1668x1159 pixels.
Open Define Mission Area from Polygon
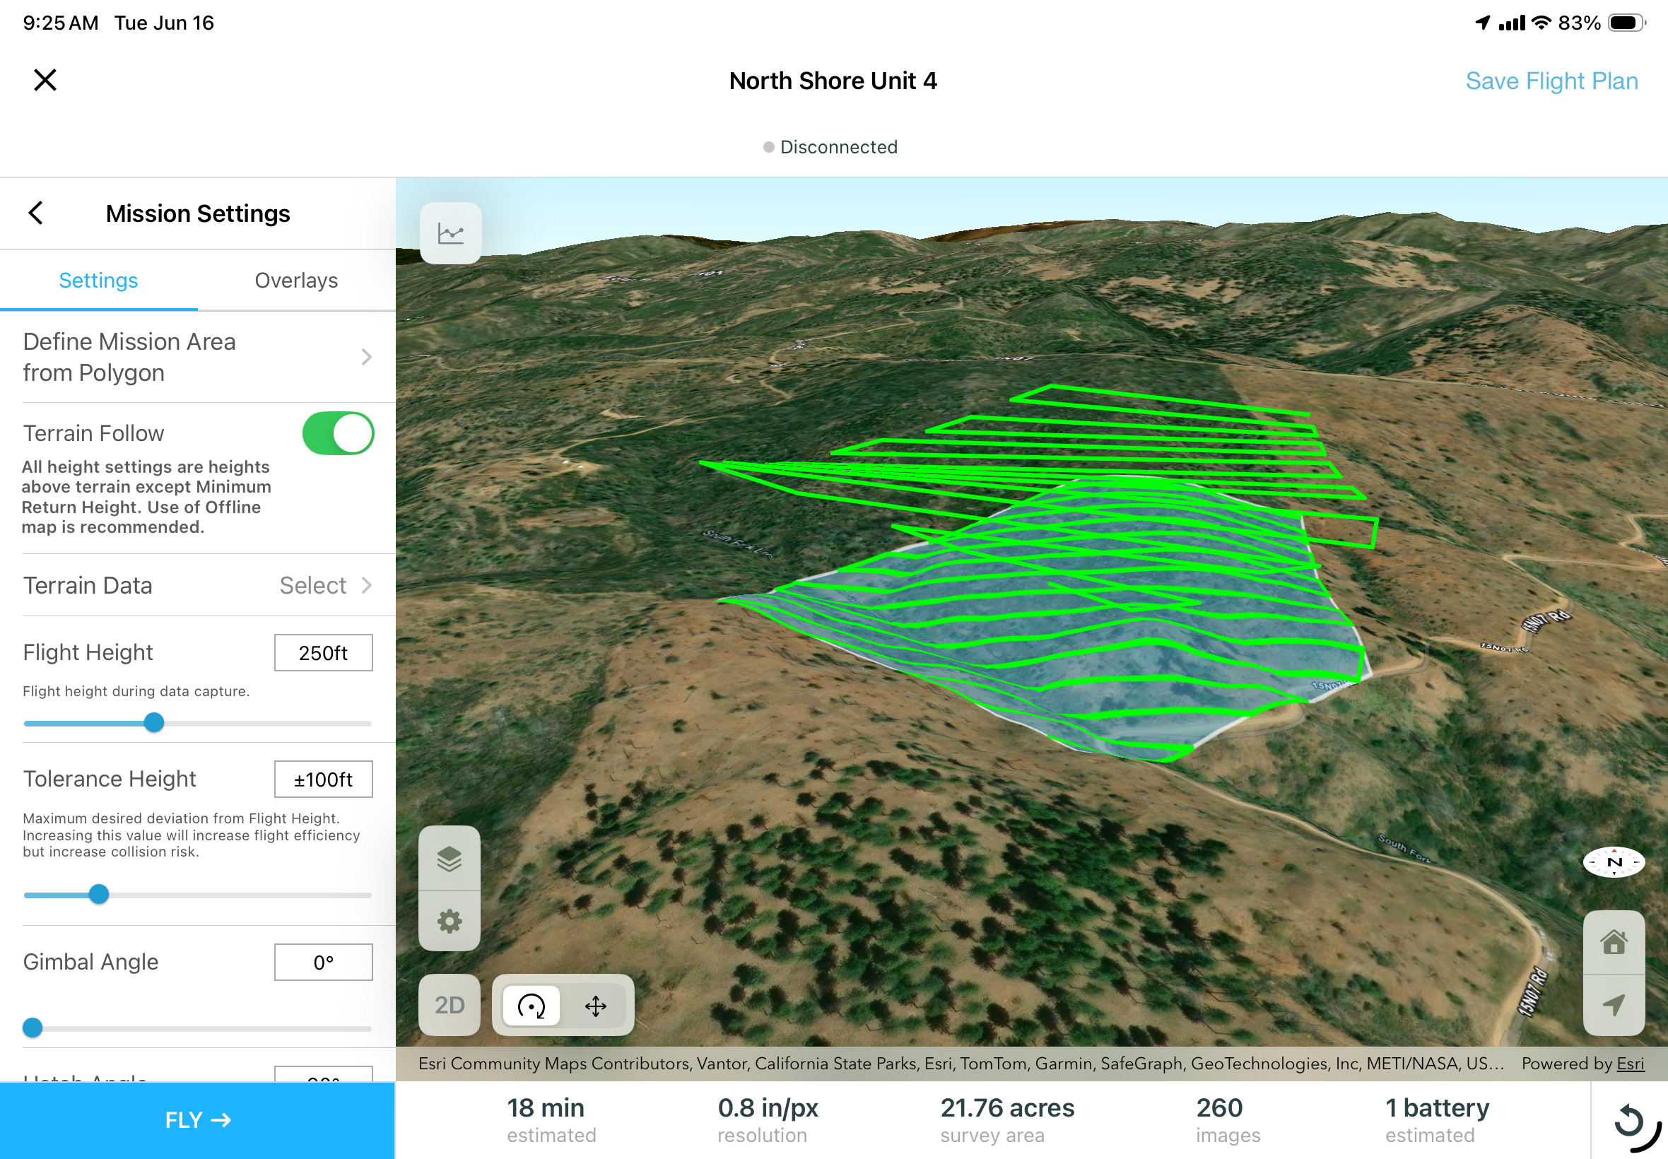pyautogui.click(x=197, y=358)
